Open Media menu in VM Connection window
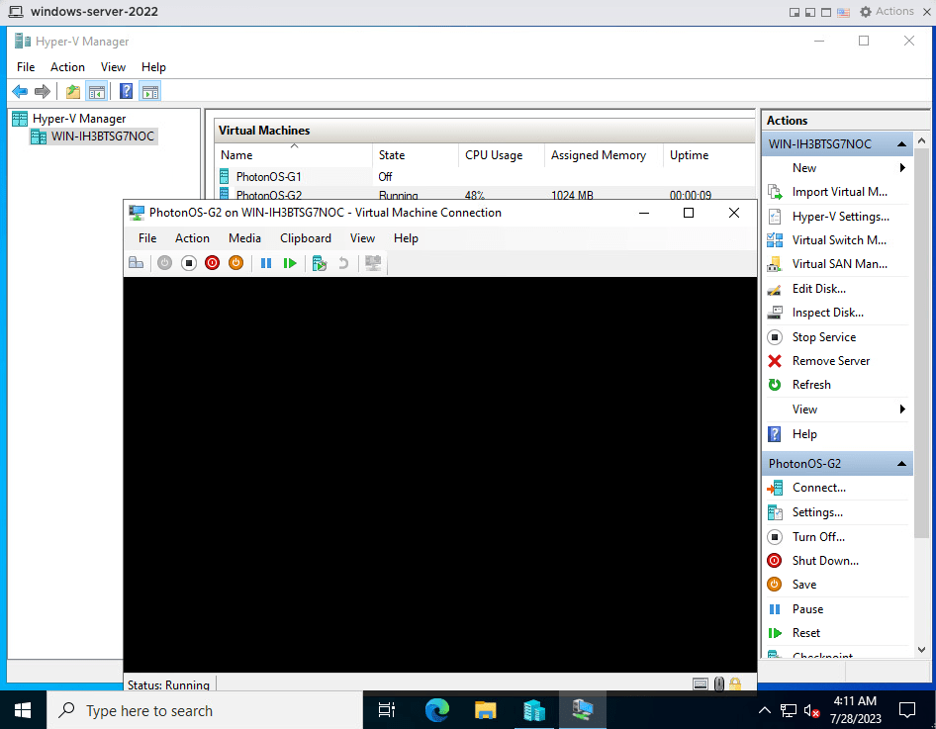 (244, 238)
